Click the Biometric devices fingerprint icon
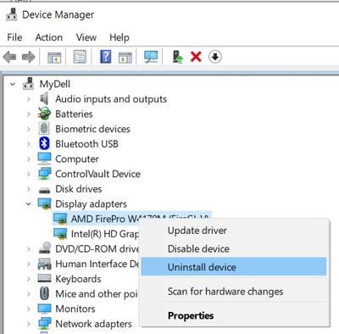Viewport: 339px width, 334px height. pos(44,129)
